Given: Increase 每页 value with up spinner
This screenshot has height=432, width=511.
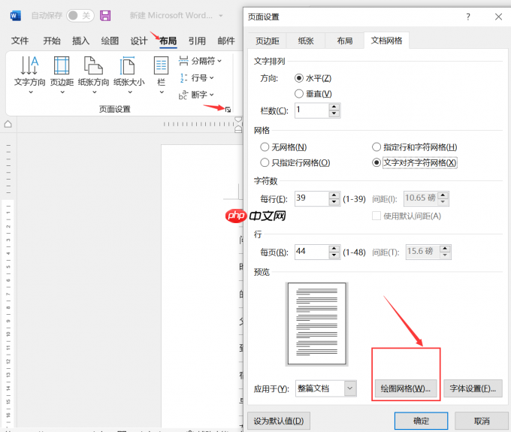Looking at the screenshot, I should [x=334, y=248].
